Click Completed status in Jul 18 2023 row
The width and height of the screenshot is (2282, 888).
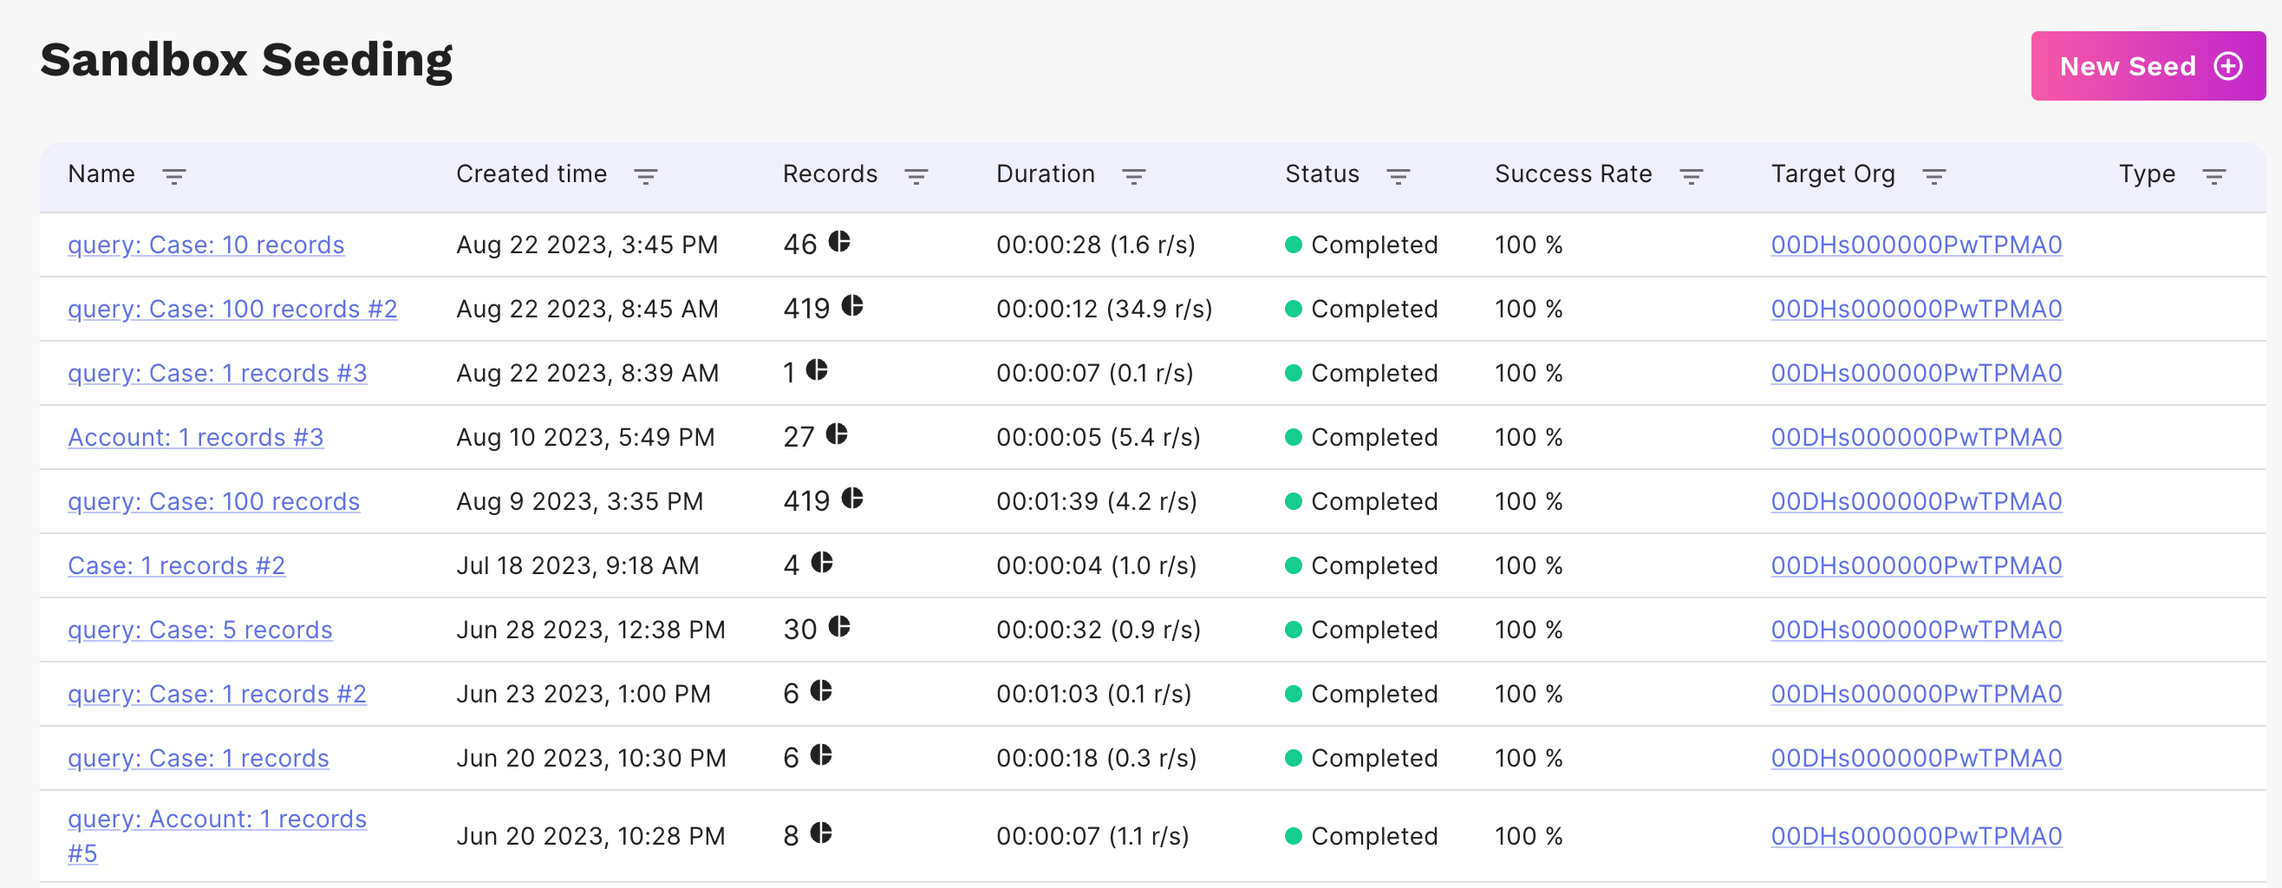pyautogui.click(x=1360, y=565)
